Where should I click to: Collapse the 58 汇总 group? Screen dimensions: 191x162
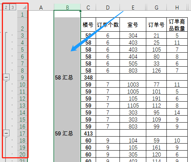6,77
